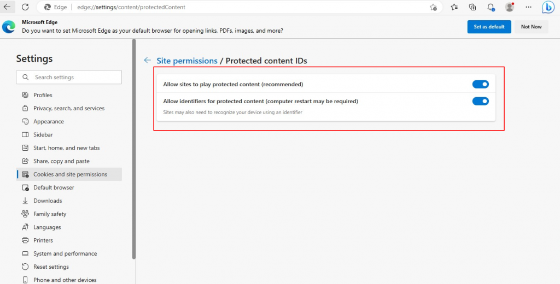Open Settings and more ellipsis menu
The height and width of the screenshot is (284, 560).
point(528,7)
